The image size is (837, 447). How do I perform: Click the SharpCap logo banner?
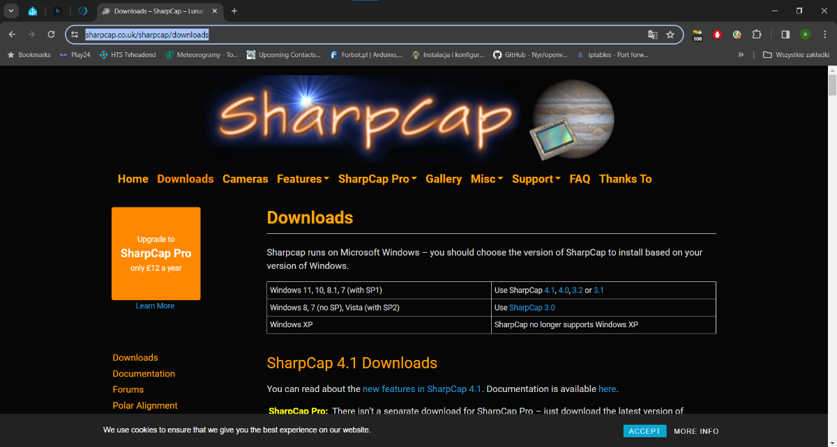point(412,118)
